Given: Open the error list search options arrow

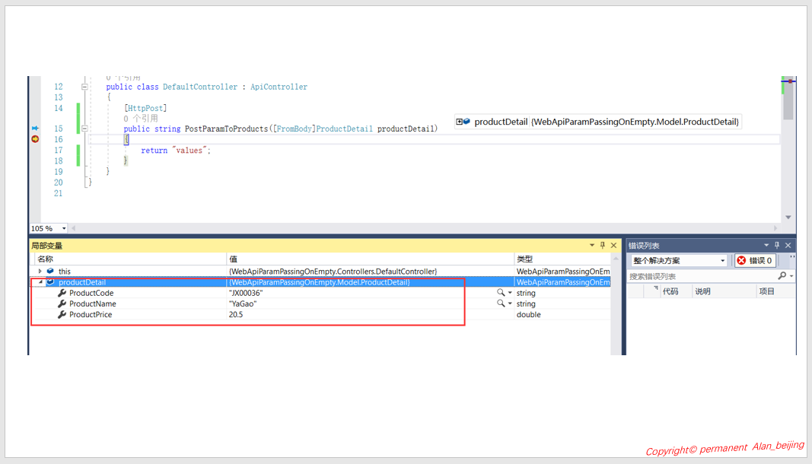Looking at the screenshot, I should tap(791, 277).
